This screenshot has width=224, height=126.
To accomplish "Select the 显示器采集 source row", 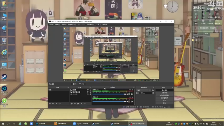I will pos(81,92).
